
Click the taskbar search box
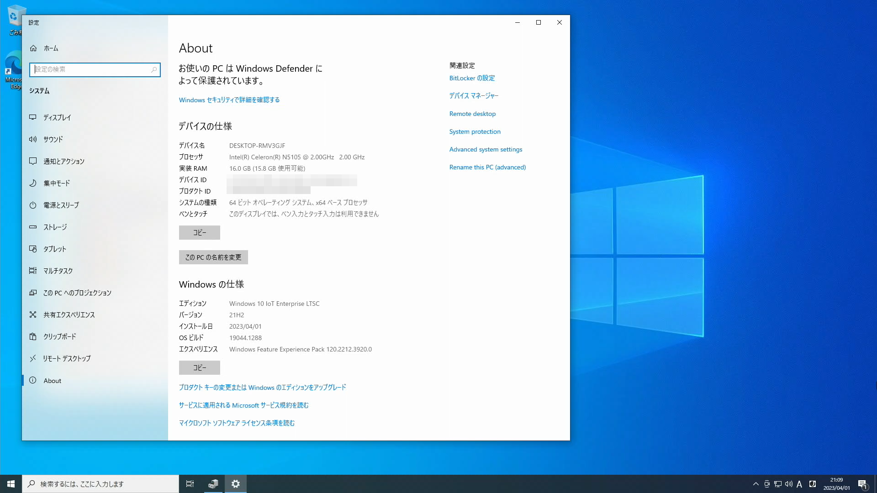[100, 484]
